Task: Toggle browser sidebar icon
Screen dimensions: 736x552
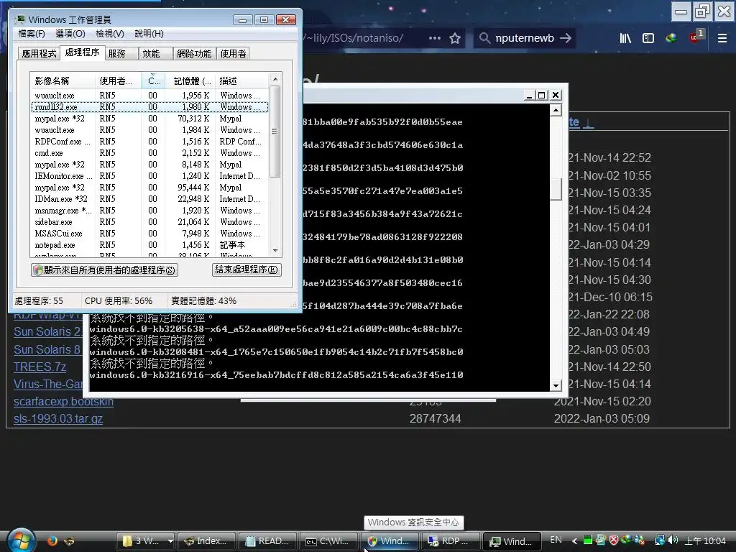Action: tap(648, 38)
